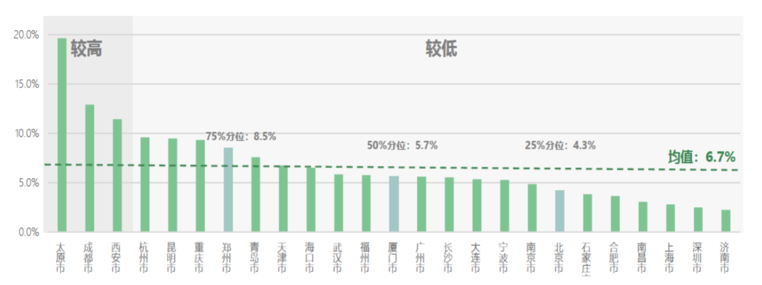Select the 杭州市 bar

(145, 184)
